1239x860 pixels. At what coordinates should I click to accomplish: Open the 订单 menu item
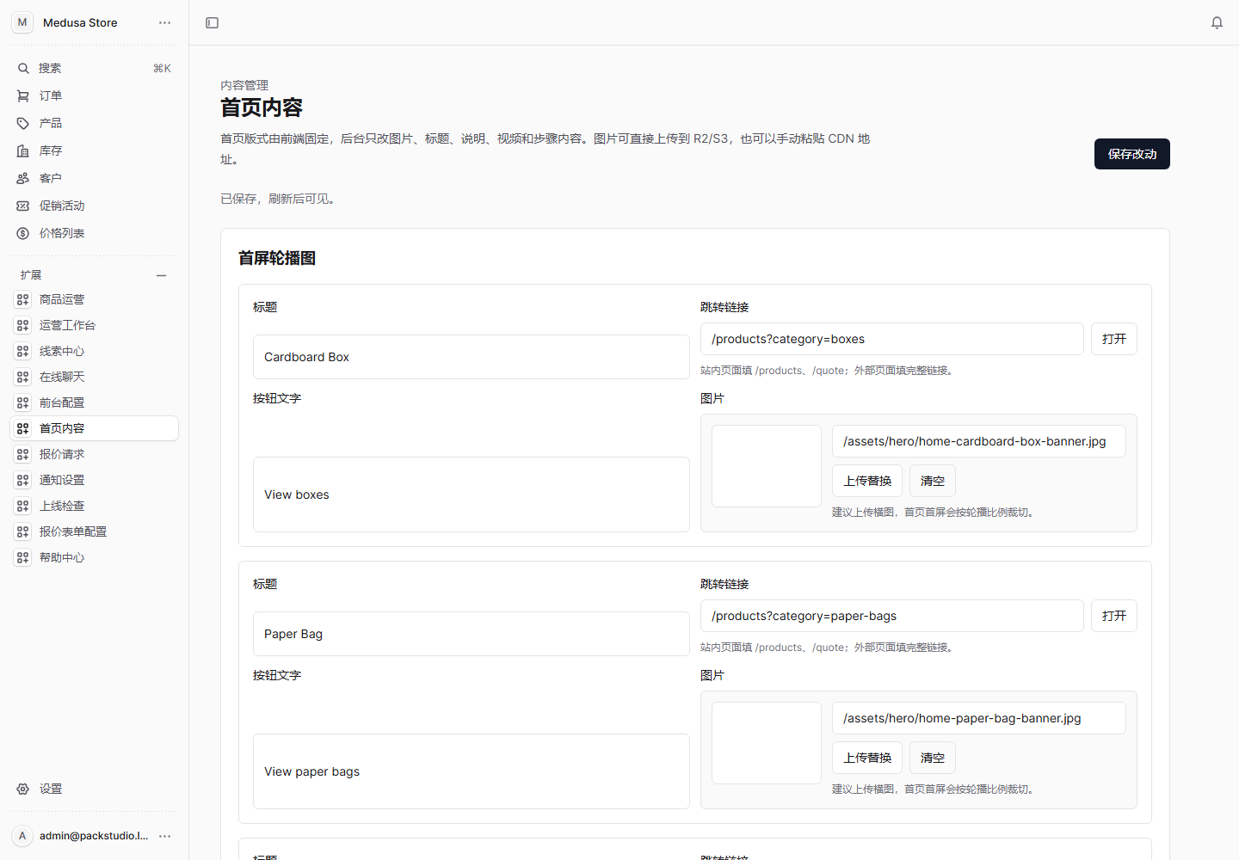[95, 95]
